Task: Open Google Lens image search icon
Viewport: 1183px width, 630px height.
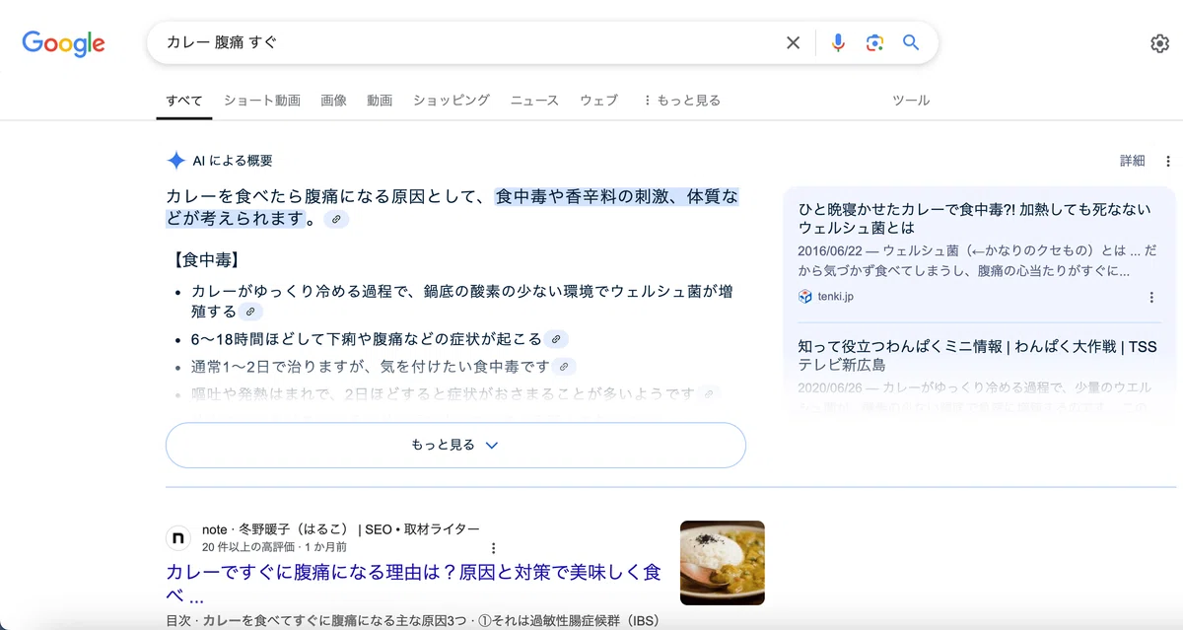Action: point(874,42)
